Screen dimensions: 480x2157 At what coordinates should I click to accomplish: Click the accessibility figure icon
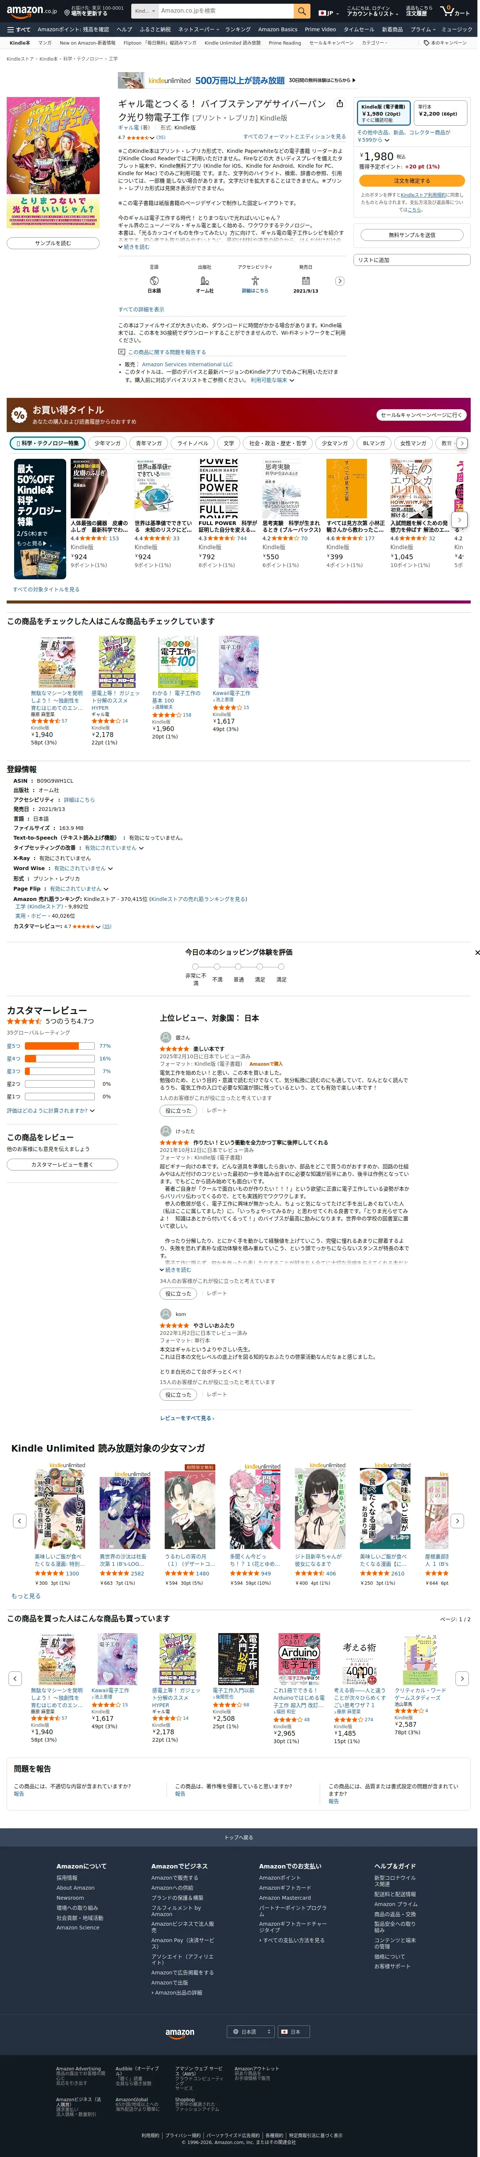click(x=255, y=280)
